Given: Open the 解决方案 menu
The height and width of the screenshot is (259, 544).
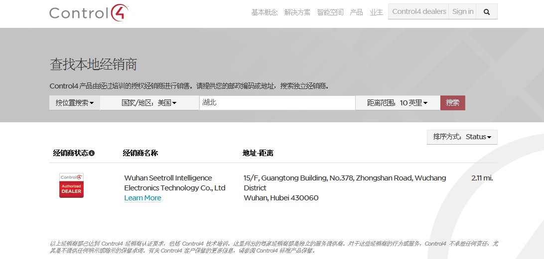Looking at the screenshot, I should [x=297, y=12].
